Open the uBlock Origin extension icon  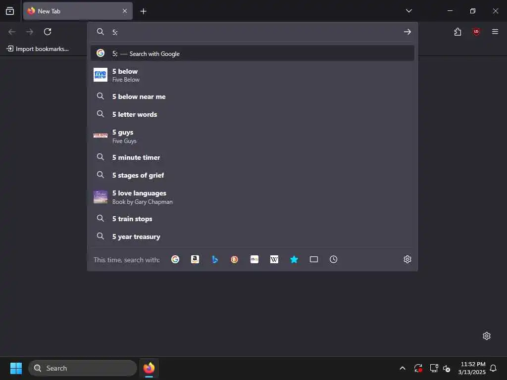[476, 32]
